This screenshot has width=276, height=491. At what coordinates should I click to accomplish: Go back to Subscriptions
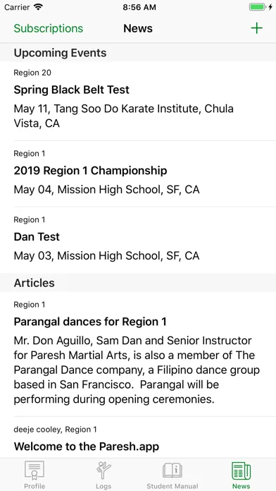click(x=49, y=28)
